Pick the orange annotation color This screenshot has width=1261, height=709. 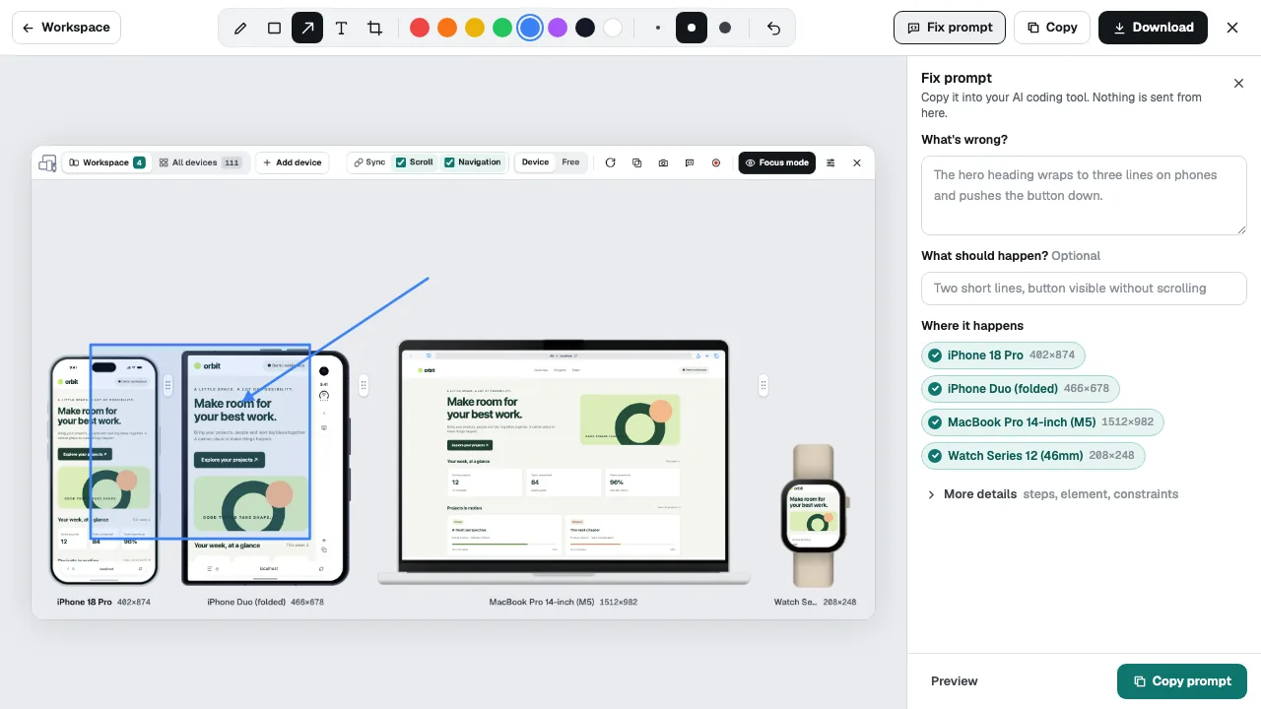point(447,28)
